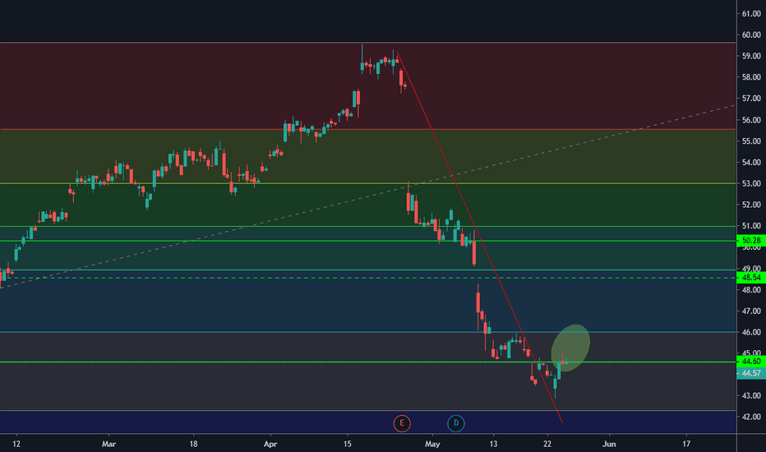Select the 'Mar' time axis label
Screen dimensions: 766x452
coord(108,444)
